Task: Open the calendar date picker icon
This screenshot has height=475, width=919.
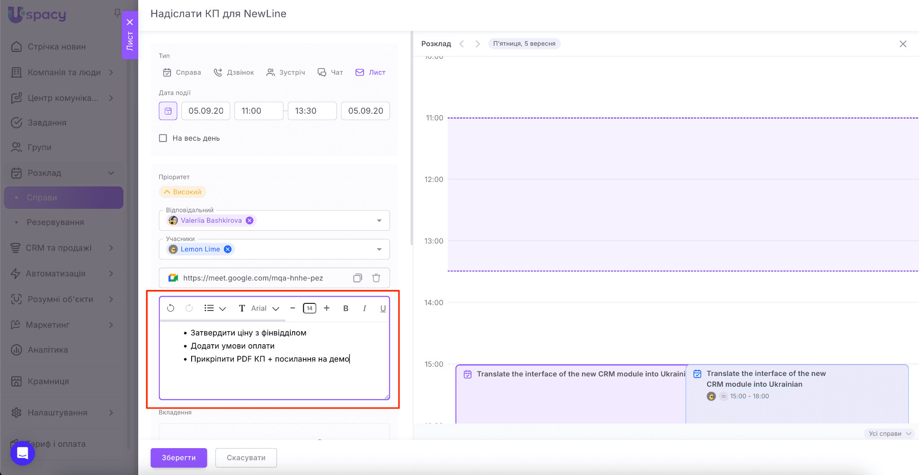Action: click(168, 111)
